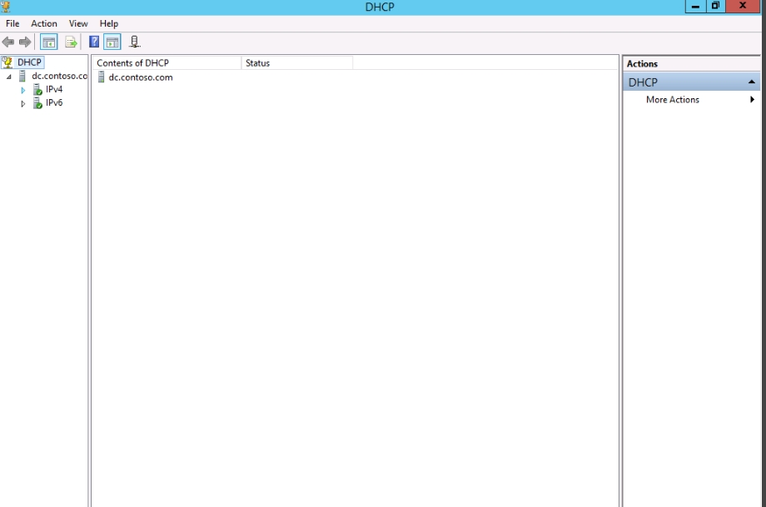Collapse the DHCP section in Actions pane
This screenshot has height=507, width=766.
tap(752, 82)
